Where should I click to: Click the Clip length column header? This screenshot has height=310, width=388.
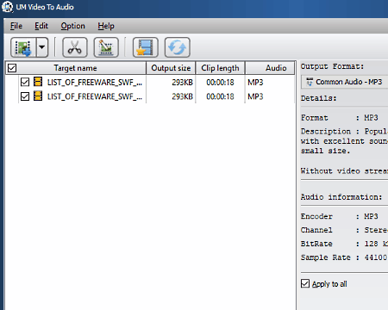220,68
